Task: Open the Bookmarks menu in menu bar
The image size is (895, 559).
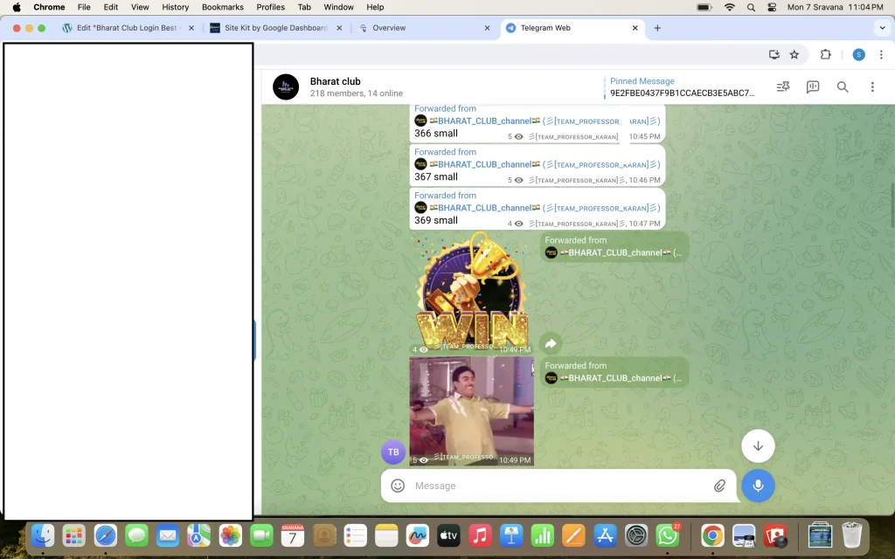Action: coord(222,7)
